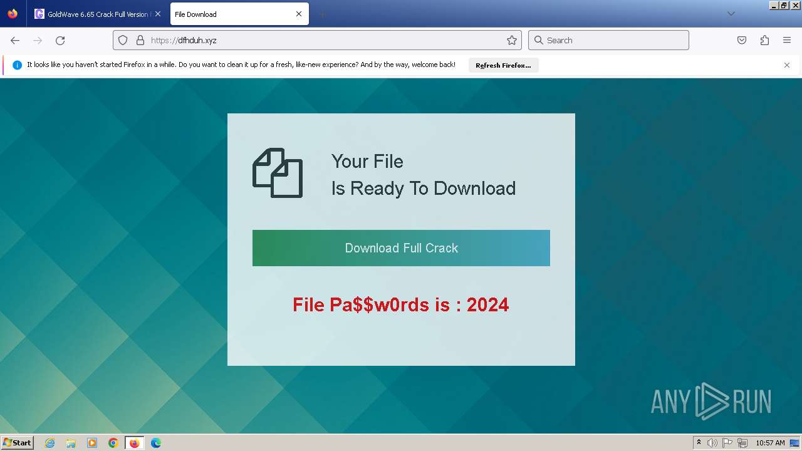Launch Google Chrome from taskbar

point(113,443)
